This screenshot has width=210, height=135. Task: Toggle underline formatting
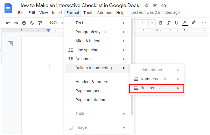click(x=177, y=23)
